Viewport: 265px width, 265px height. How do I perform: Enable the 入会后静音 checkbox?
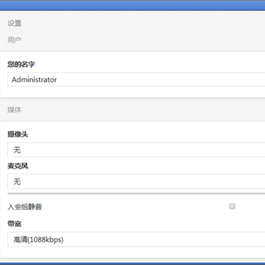click(232, 206)
